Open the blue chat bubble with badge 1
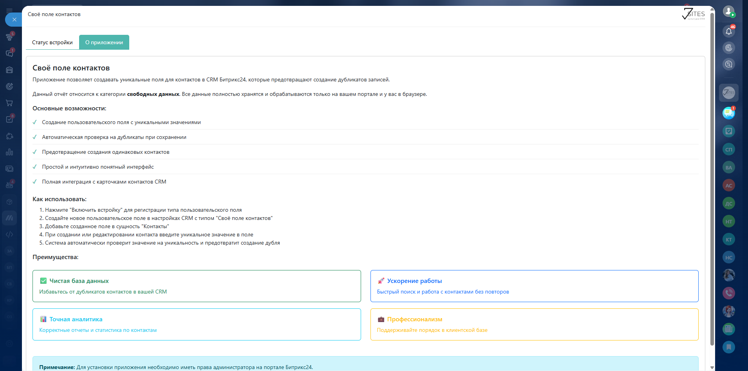The width and height of the screenshot is (748, 371). click(x=729, y=113)
